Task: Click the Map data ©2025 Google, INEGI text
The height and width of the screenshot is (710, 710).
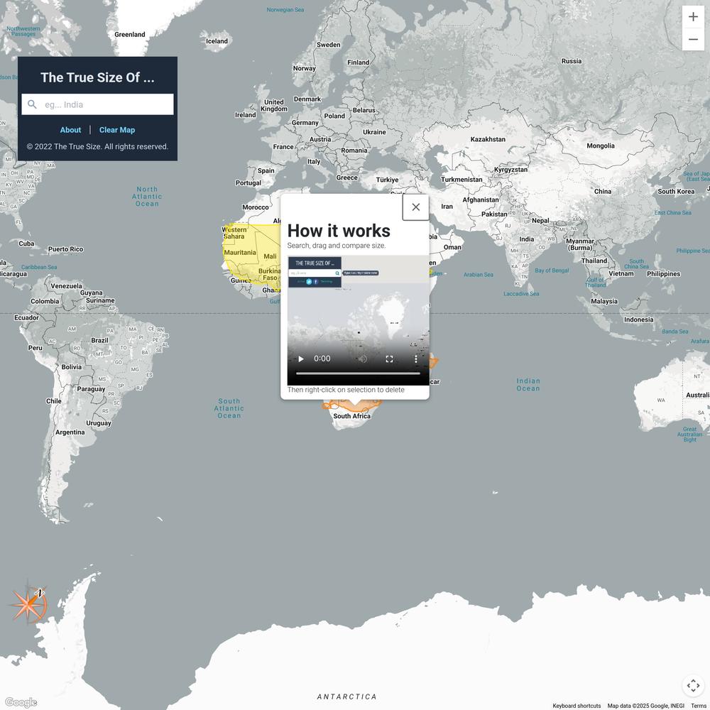Action: [645, 706]
